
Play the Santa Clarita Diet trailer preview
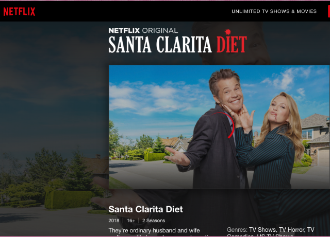tap(219, 127)
